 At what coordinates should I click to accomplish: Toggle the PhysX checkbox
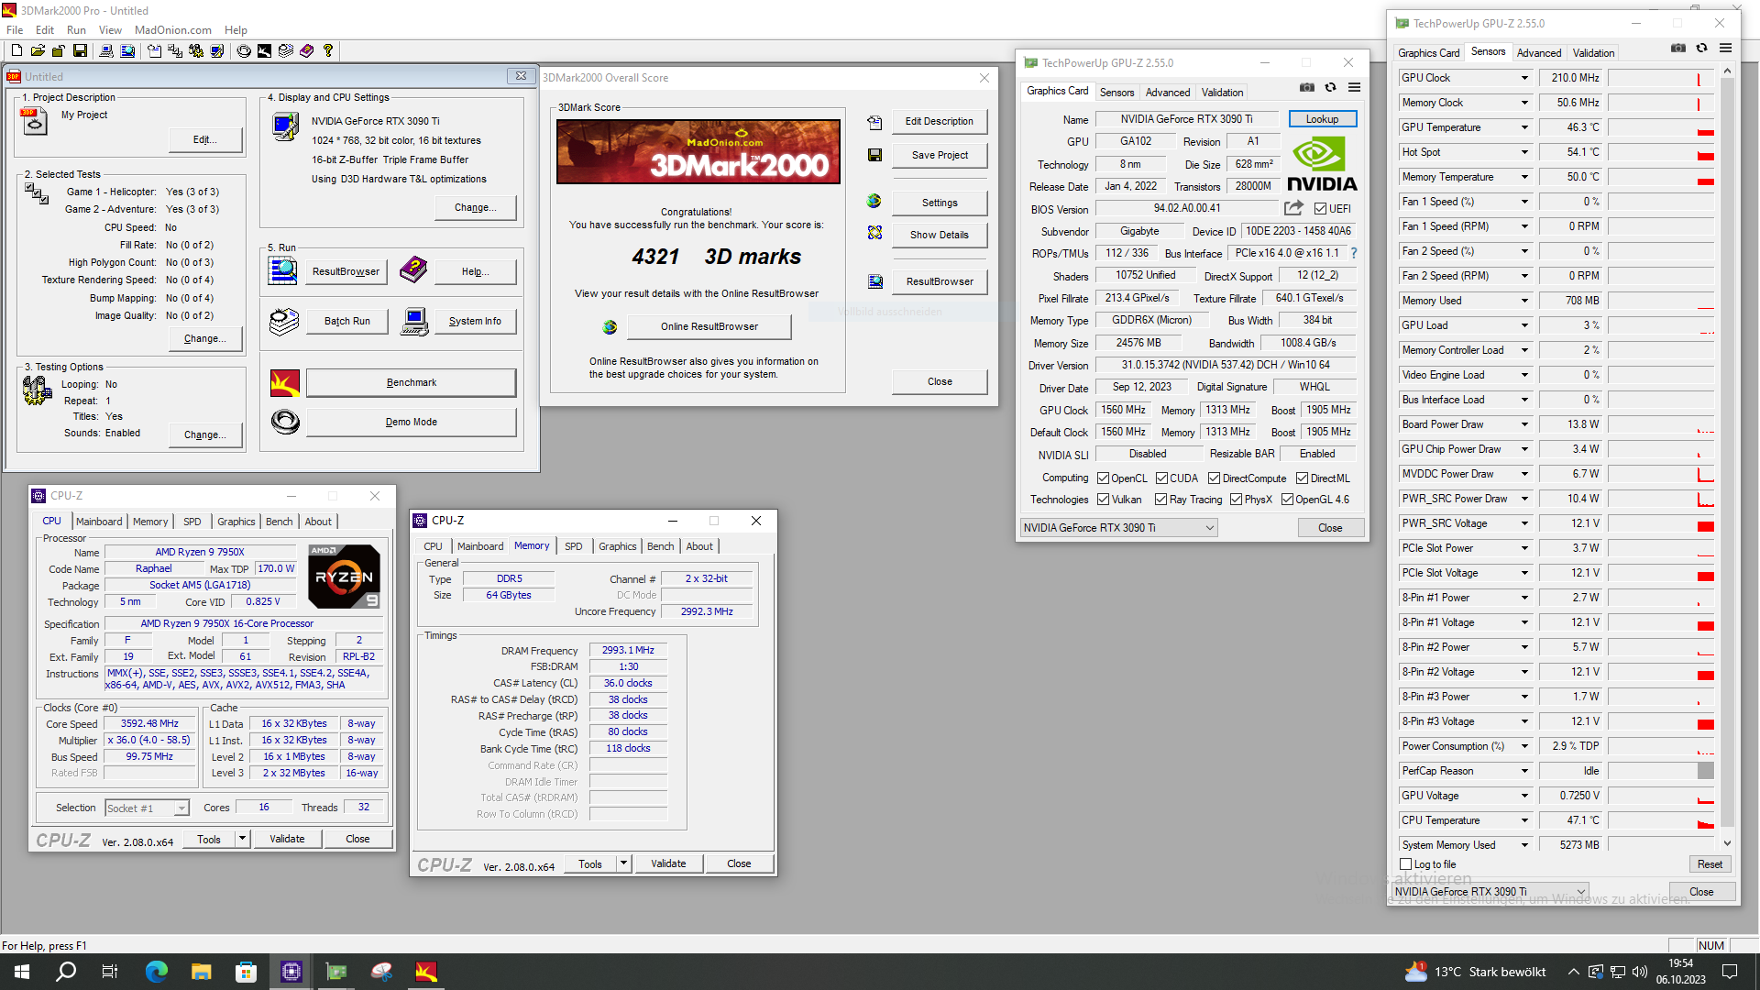[x=1236, y=500]
